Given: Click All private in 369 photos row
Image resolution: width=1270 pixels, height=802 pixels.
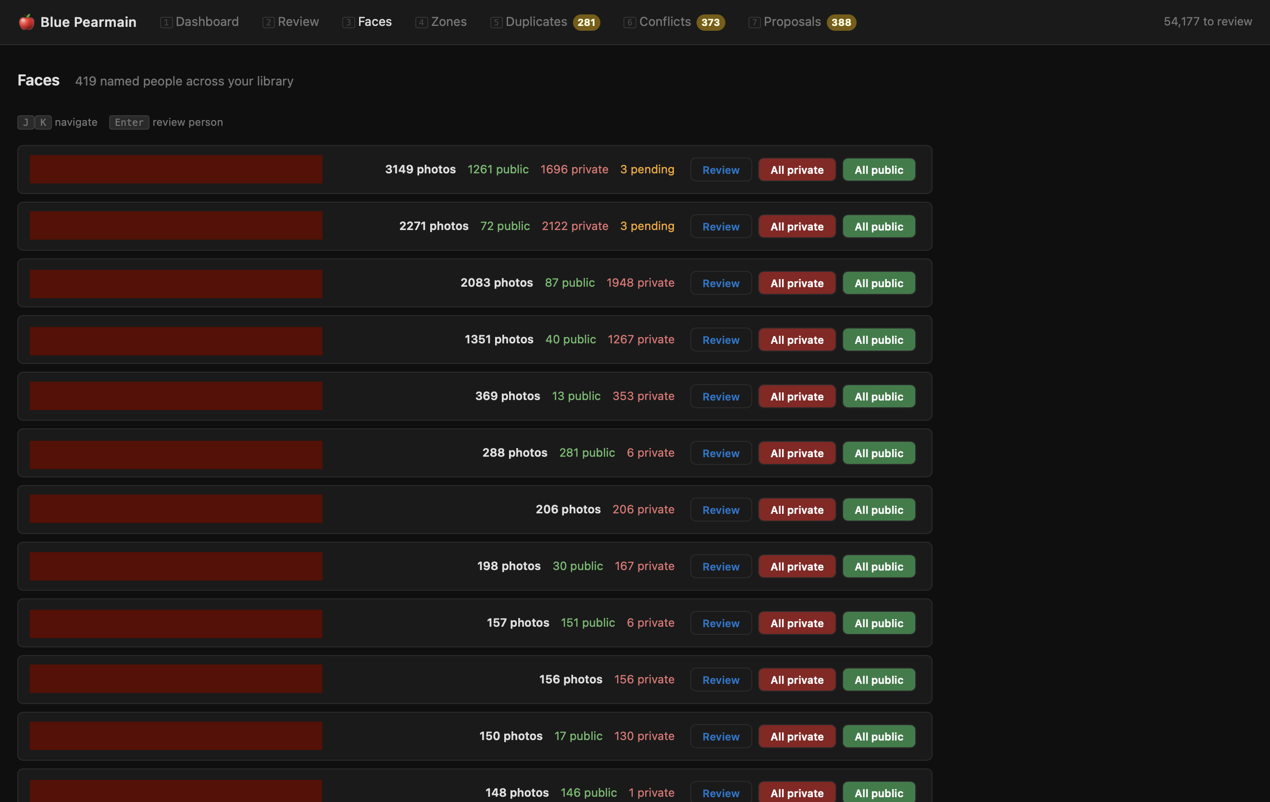Looking at the screenshot, I should pos(797,396).
